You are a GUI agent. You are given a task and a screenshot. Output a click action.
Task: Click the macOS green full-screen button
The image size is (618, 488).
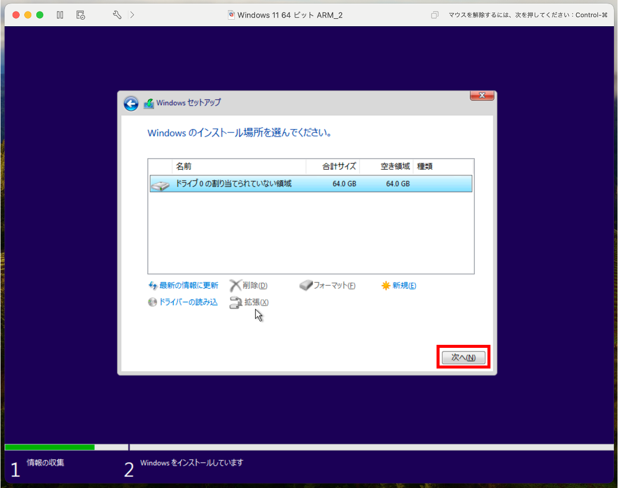tap(40, 15)
